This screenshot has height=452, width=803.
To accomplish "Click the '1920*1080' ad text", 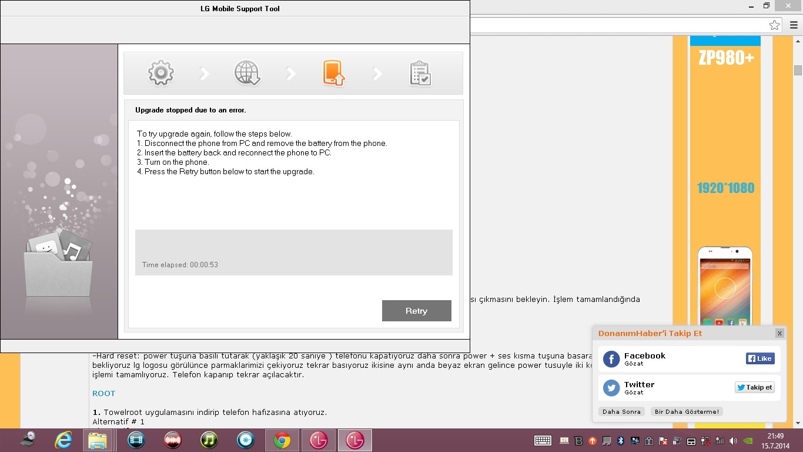I will (x=725, y=188).
